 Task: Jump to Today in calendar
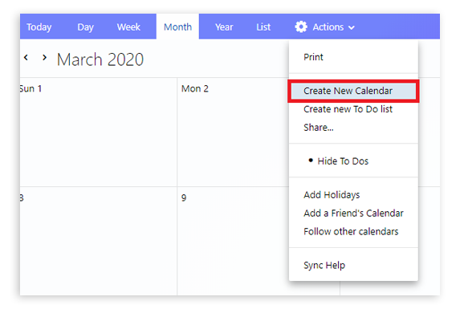coord(39,27)
